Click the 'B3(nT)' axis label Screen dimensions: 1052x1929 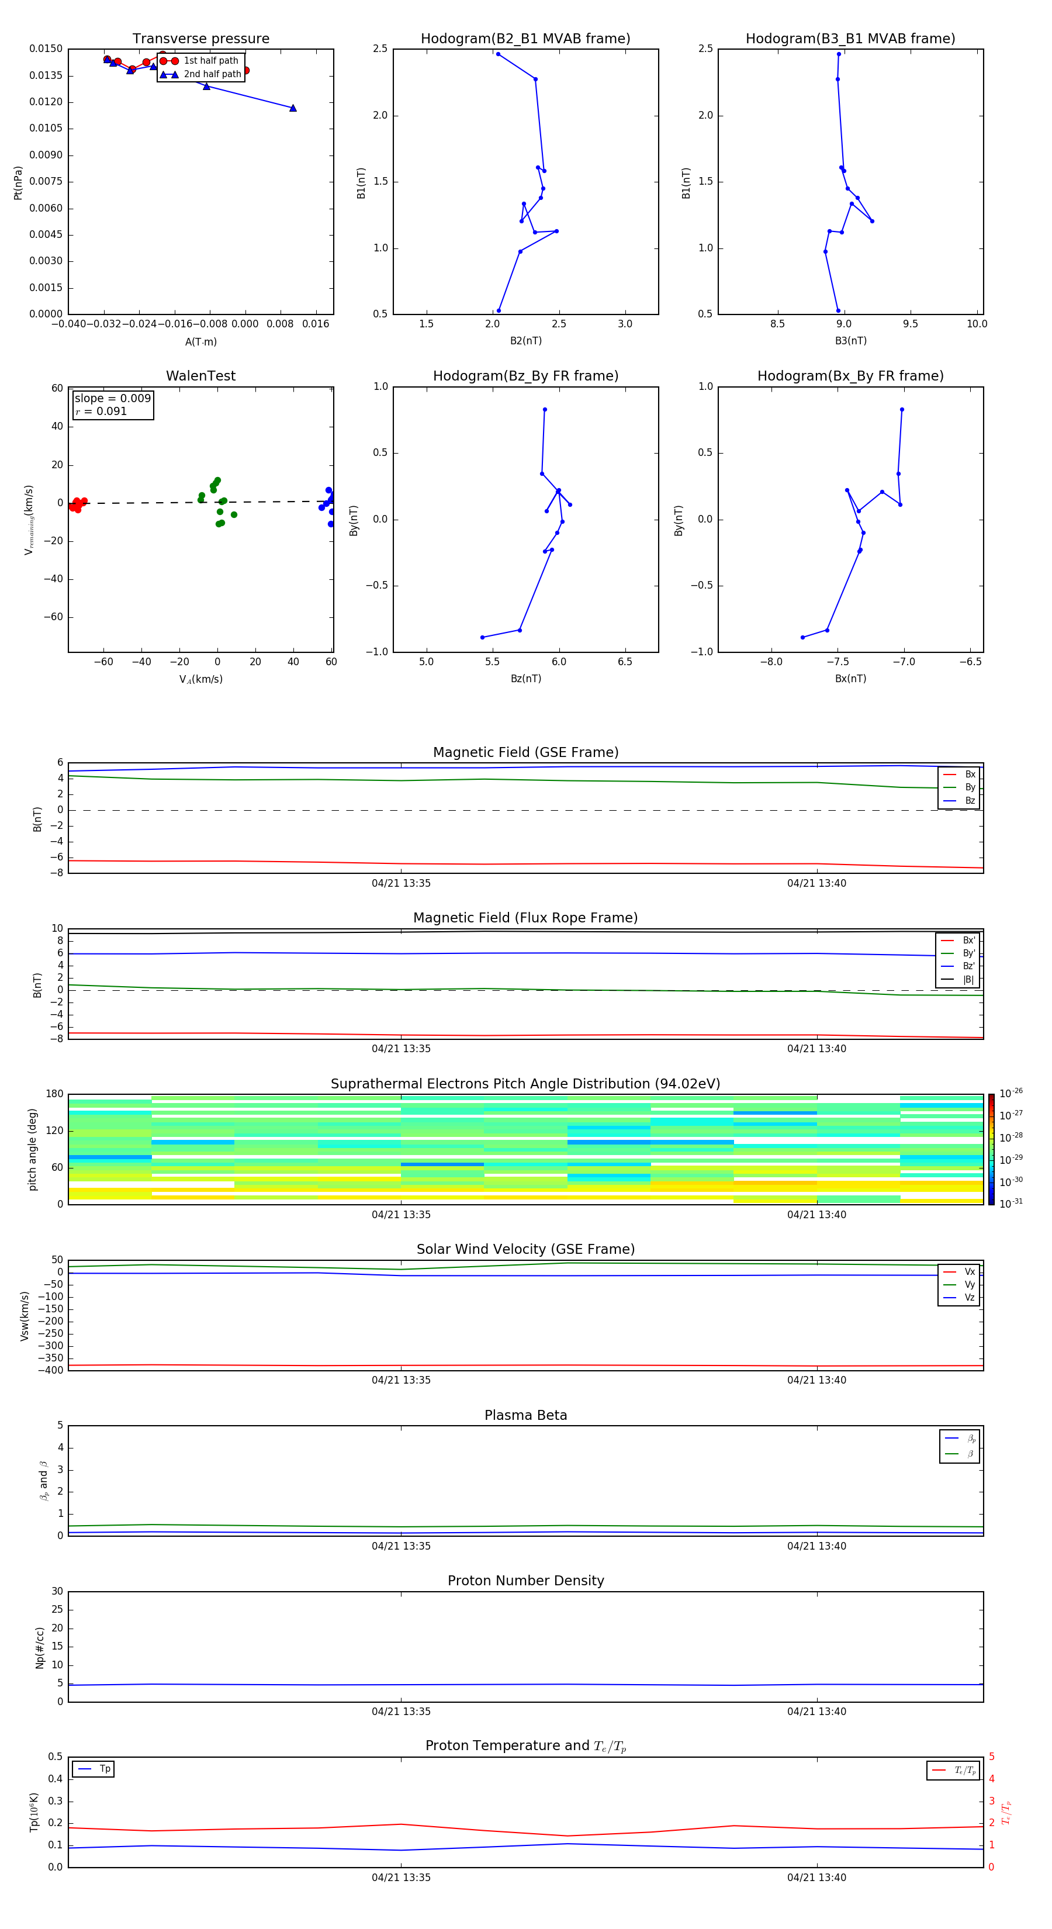(850, 340)
